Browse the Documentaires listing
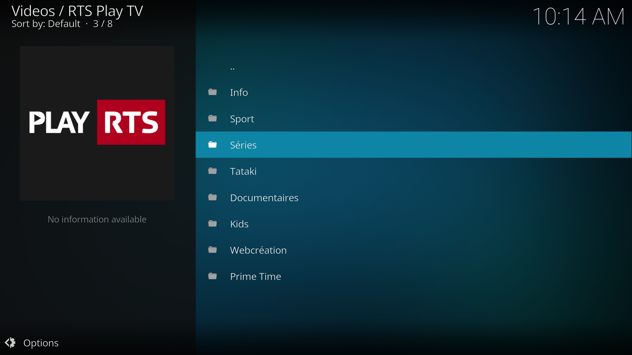Viewport: 632px width, 355px height. tap(264, 198)
